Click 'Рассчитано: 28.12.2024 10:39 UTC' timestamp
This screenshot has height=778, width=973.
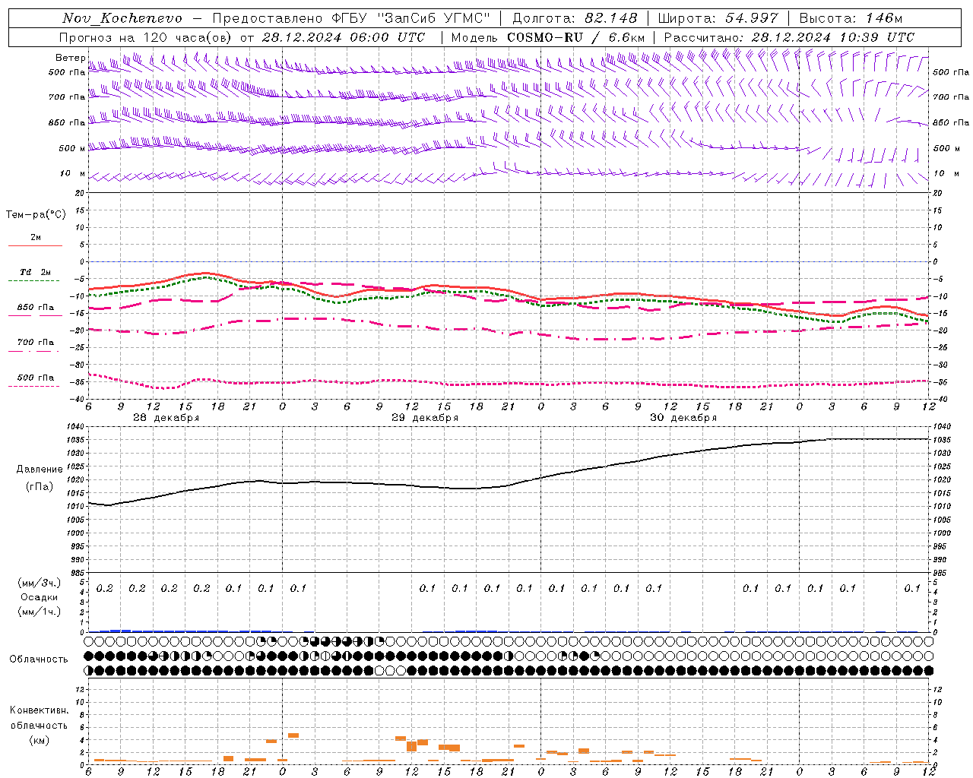click(x=789, y=37)
